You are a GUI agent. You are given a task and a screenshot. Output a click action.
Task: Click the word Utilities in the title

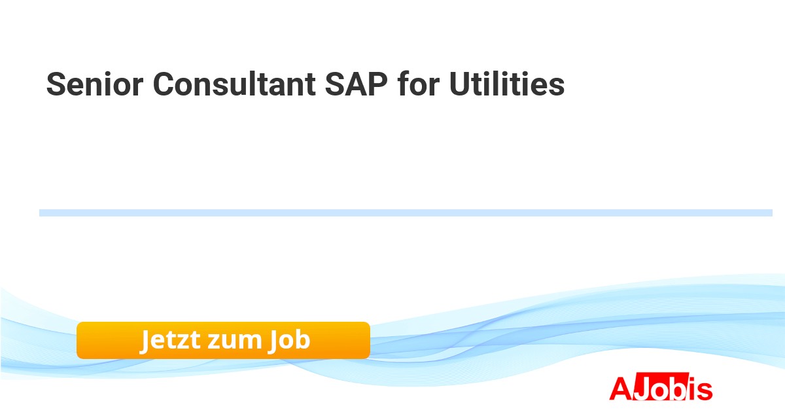coord(506,85)
